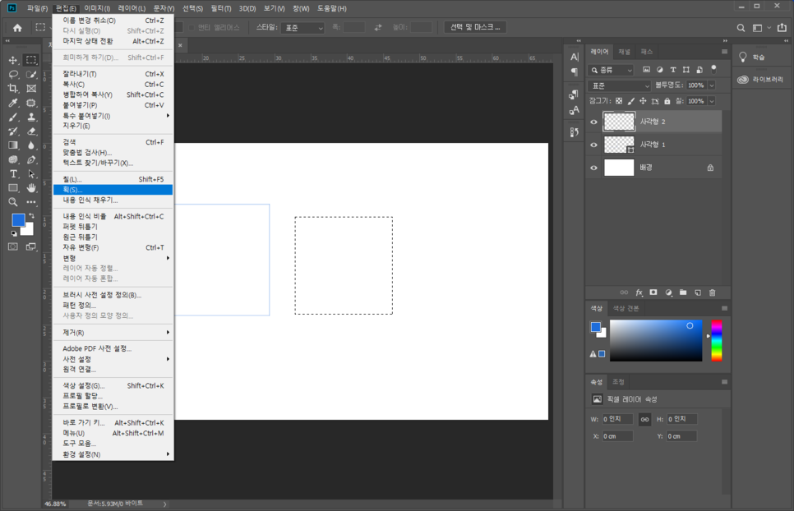Screen dimensions: 794x511
Task: Open the 라이브러리 panel button
Action: [x=760, y=80]
